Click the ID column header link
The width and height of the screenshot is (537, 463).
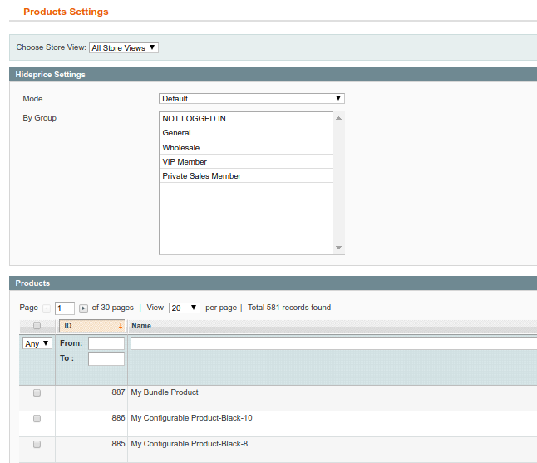[x=68, y=327]
